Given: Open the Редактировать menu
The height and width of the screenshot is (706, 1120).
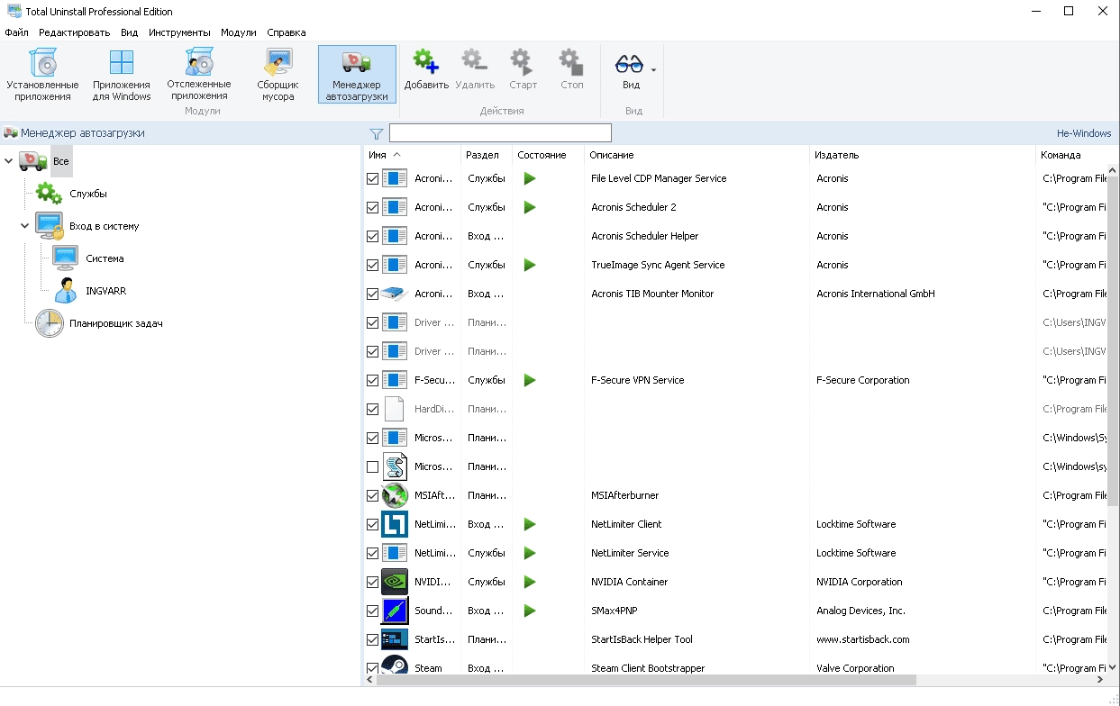Looking at the screenshot, I should pyautogui.click(x=74, y=32).
